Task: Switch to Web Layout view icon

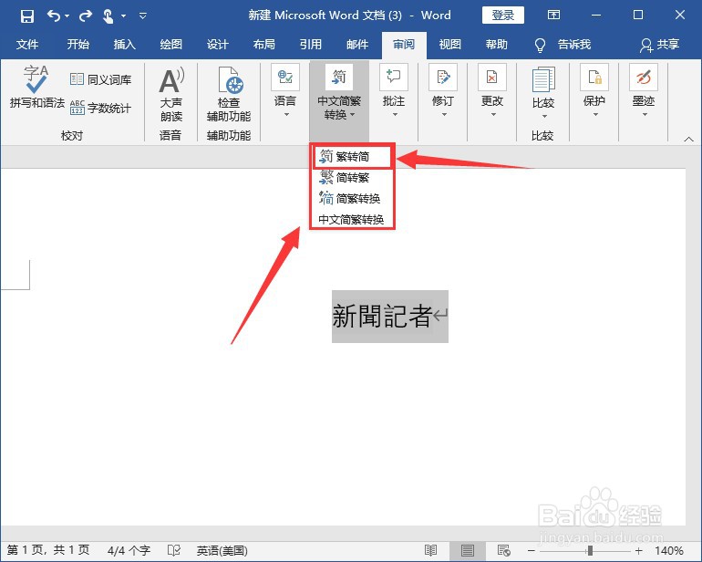Action: pos(504,550)
